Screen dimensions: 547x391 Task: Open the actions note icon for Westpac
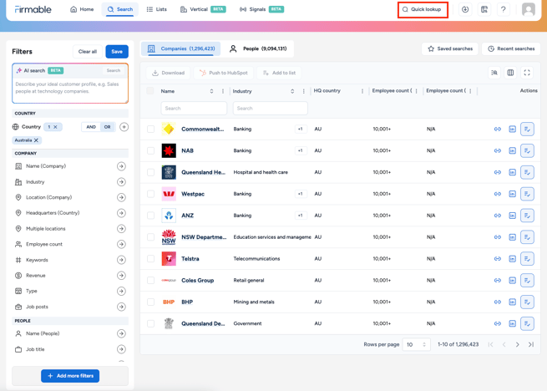(527, 194)
